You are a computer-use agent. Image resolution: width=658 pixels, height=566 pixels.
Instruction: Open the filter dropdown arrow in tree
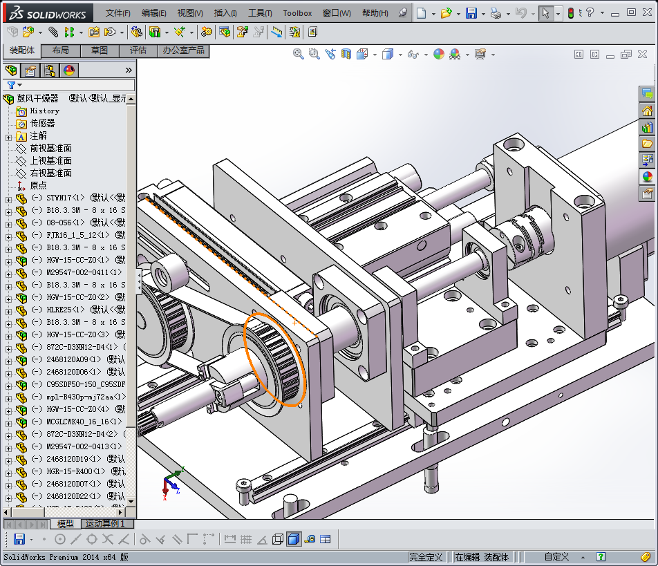(20, 85)
